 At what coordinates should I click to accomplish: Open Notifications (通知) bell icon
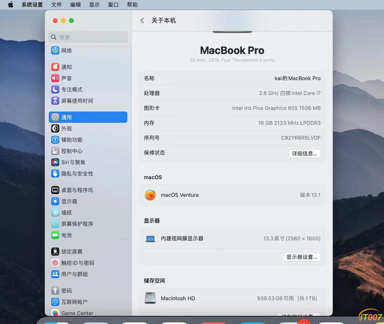point(55,67)
